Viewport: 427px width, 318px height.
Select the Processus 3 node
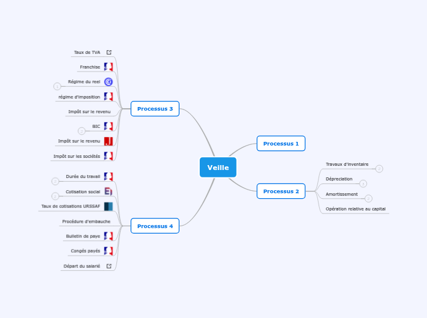click(155, 109)
